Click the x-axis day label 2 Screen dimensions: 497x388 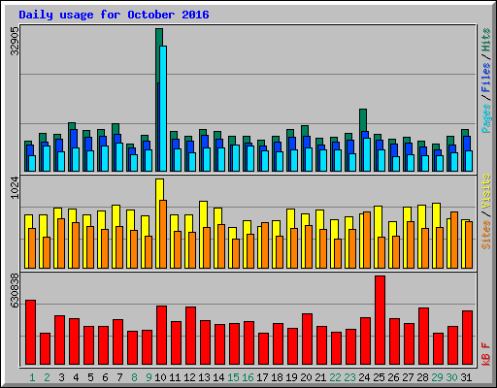click(47, 377)
